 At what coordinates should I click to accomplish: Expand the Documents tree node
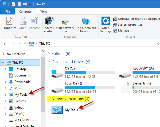6,75
